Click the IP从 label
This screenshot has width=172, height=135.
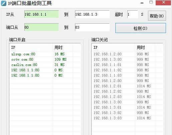point(10,14)
